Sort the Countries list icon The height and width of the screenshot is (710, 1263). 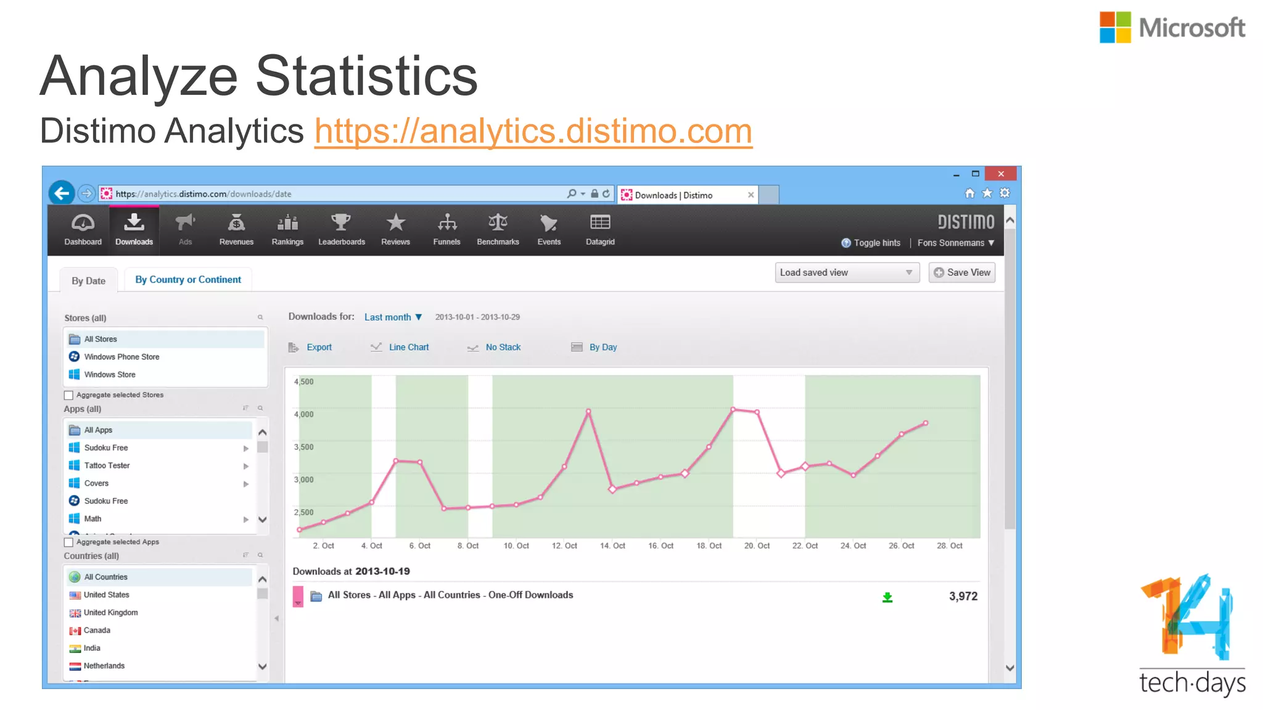[x=245, y=555]
